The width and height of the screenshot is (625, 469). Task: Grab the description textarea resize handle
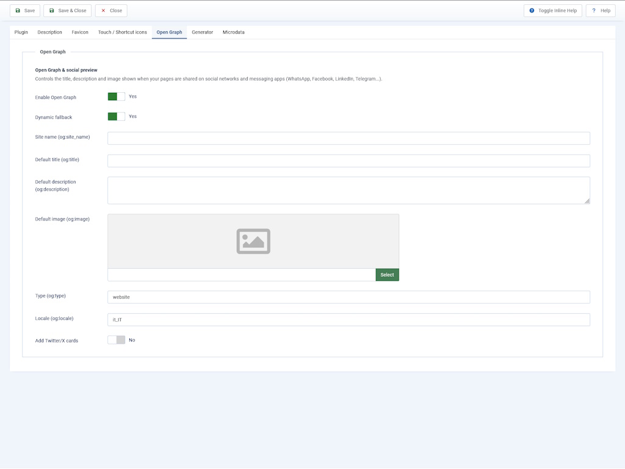click(587, 202)
